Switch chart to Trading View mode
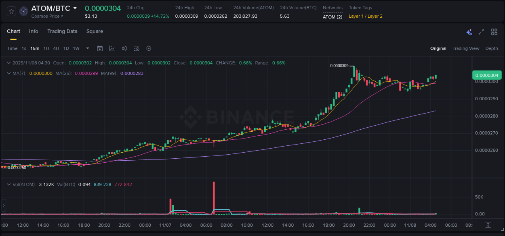Image resolution: width=505 pixels, height=236 pixels. pyautogui.click(x=466, y=48)
